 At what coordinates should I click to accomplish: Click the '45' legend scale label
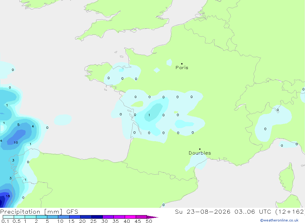click(138, 221)
